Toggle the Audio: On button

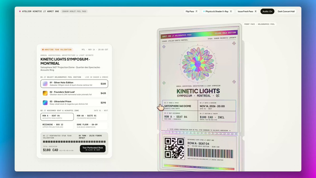267,11
